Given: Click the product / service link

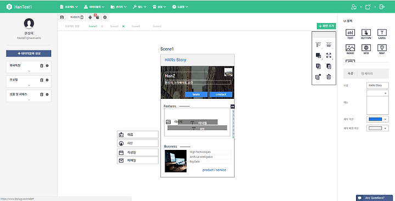Looking at the screenshot, I should (x=214, y=170).
